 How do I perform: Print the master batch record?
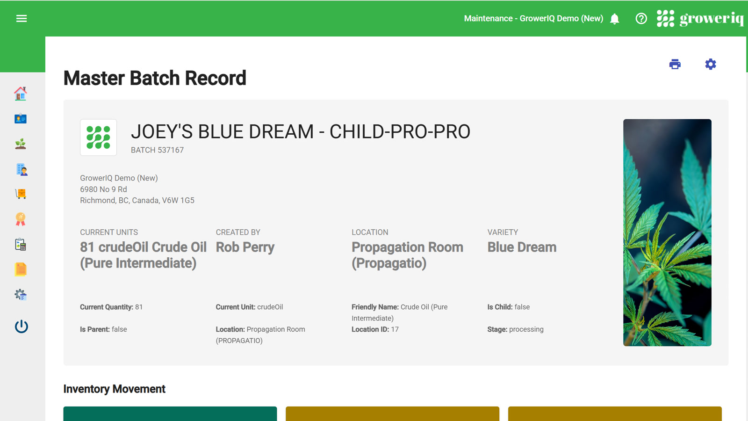click(675, 64)
